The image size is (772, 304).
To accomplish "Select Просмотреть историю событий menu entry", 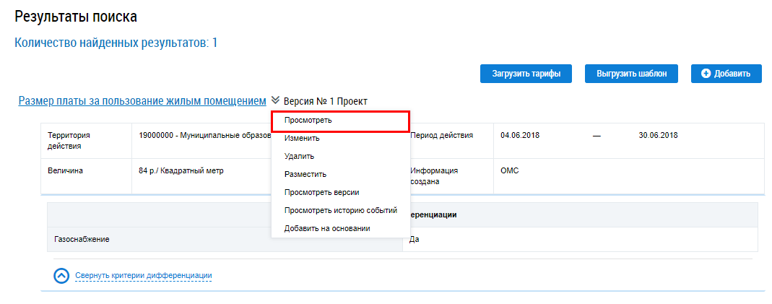I will tap(340, 210).
